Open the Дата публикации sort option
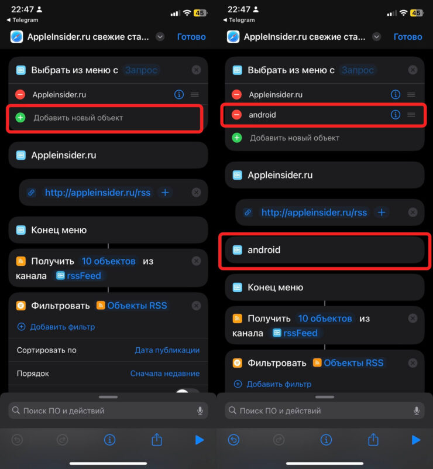This screenshot has width=433, height=469. tap(167, 350)
